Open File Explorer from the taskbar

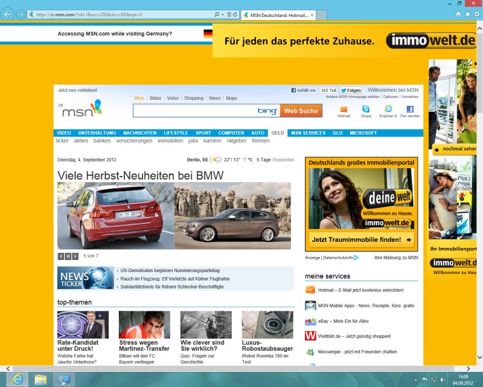(x=40, y=379)
